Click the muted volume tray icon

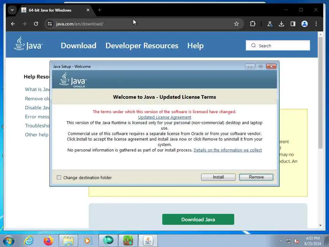tap(297, 241)
